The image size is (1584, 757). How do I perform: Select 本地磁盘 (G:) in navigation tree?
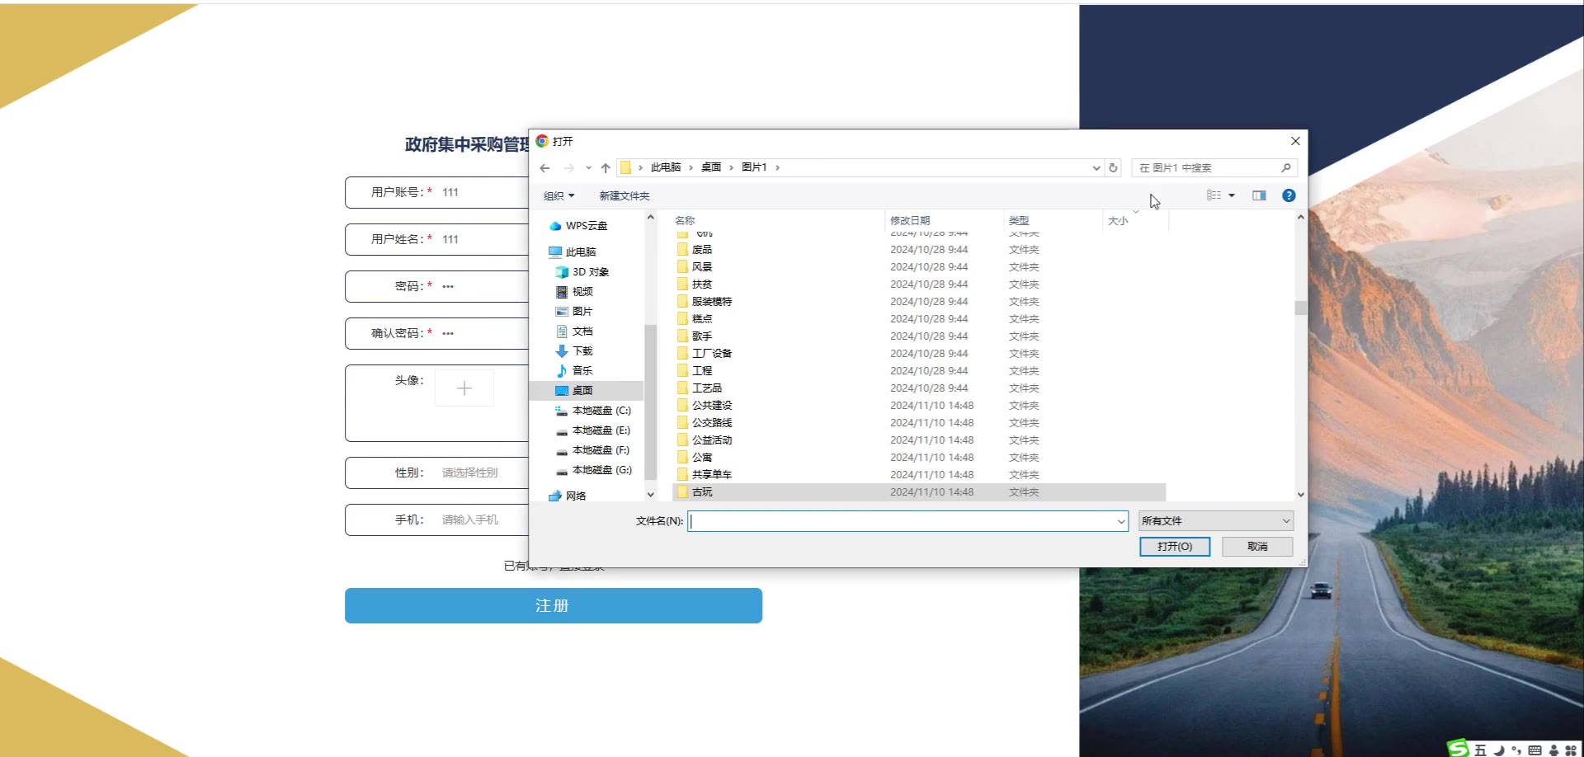point(602,470)
